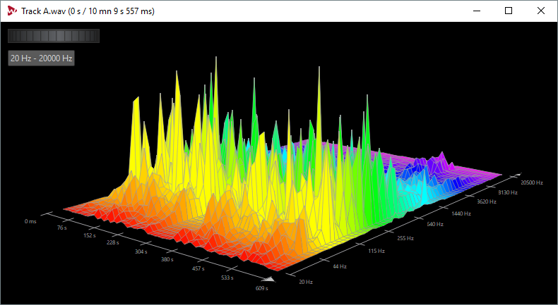Select the 457 s tick label
The image size is (558, 305).
click(x=198, y=268)
